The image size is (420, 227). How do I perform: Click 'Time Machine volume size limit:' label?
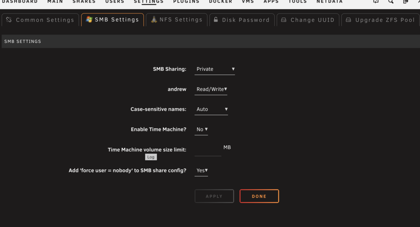147,150
